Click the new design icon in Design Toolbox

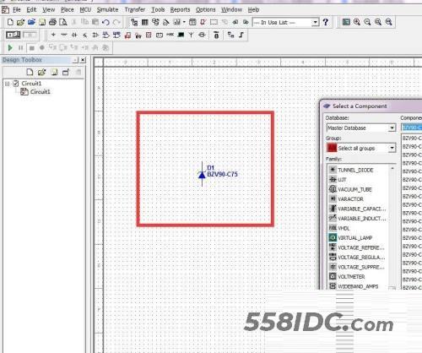30,72
